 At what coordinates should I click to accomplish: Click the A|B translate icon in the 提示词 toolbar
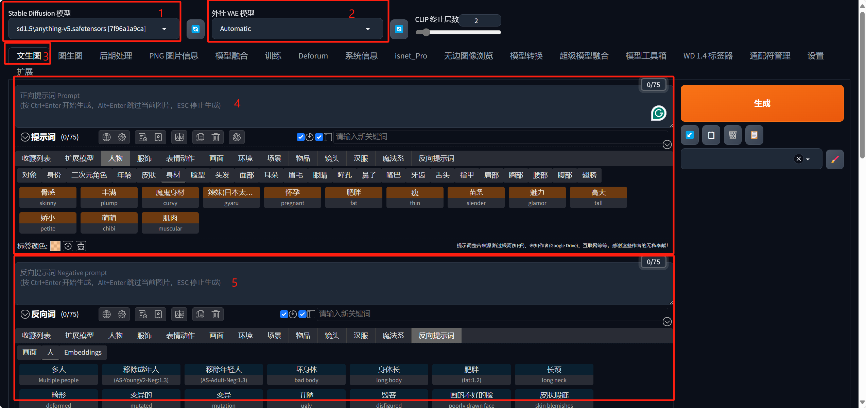coord(179,137)
